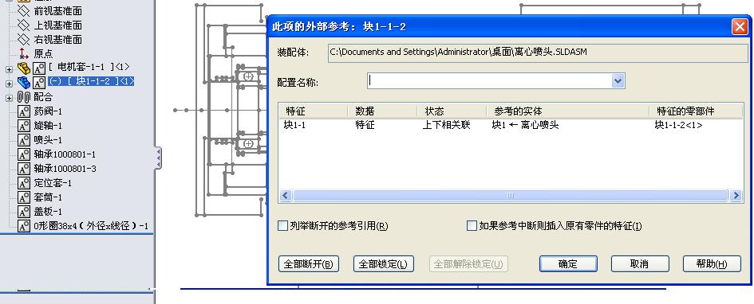754x304 pixels.
Task: Click the block icon beside 定位套-1
Action: pos(24,183)
